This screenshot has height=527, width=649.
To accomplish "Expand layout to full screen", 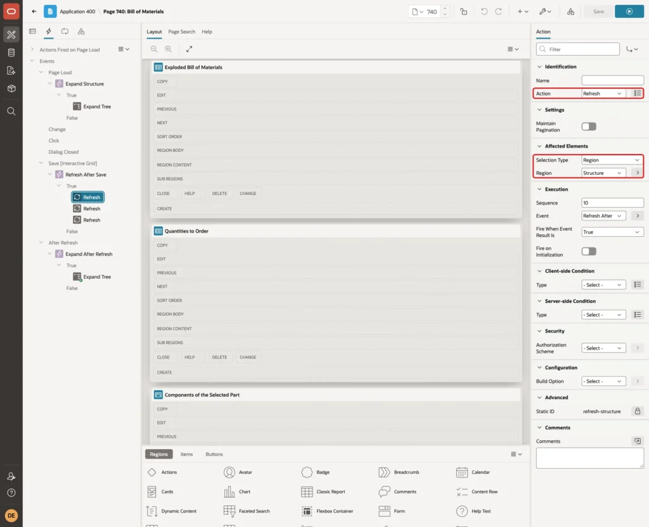I will [189, 49].
